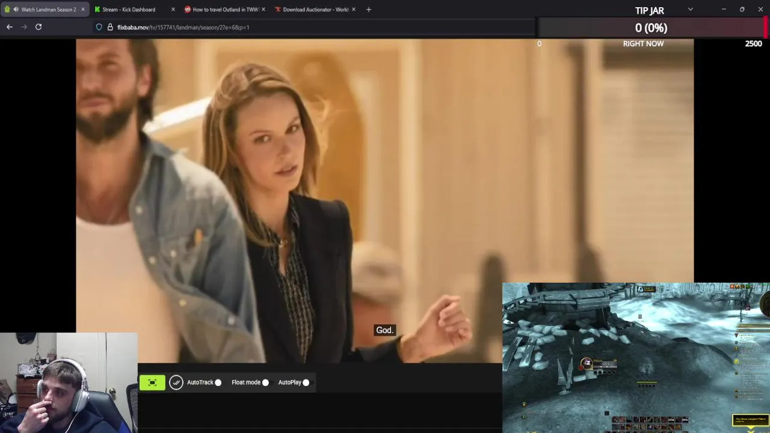
Task: Open a new tab with the plus icon
Action: pyautogui.click(x=369, y=10)
